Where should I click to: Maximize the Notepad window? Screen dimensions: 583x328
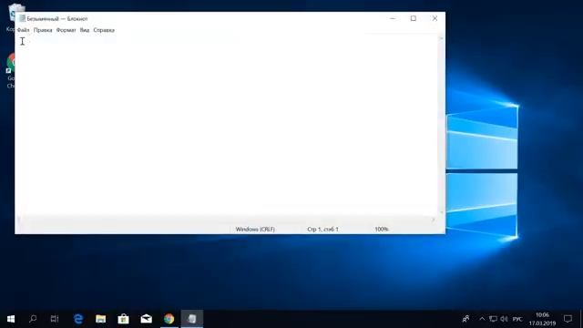tap(413, 18)
